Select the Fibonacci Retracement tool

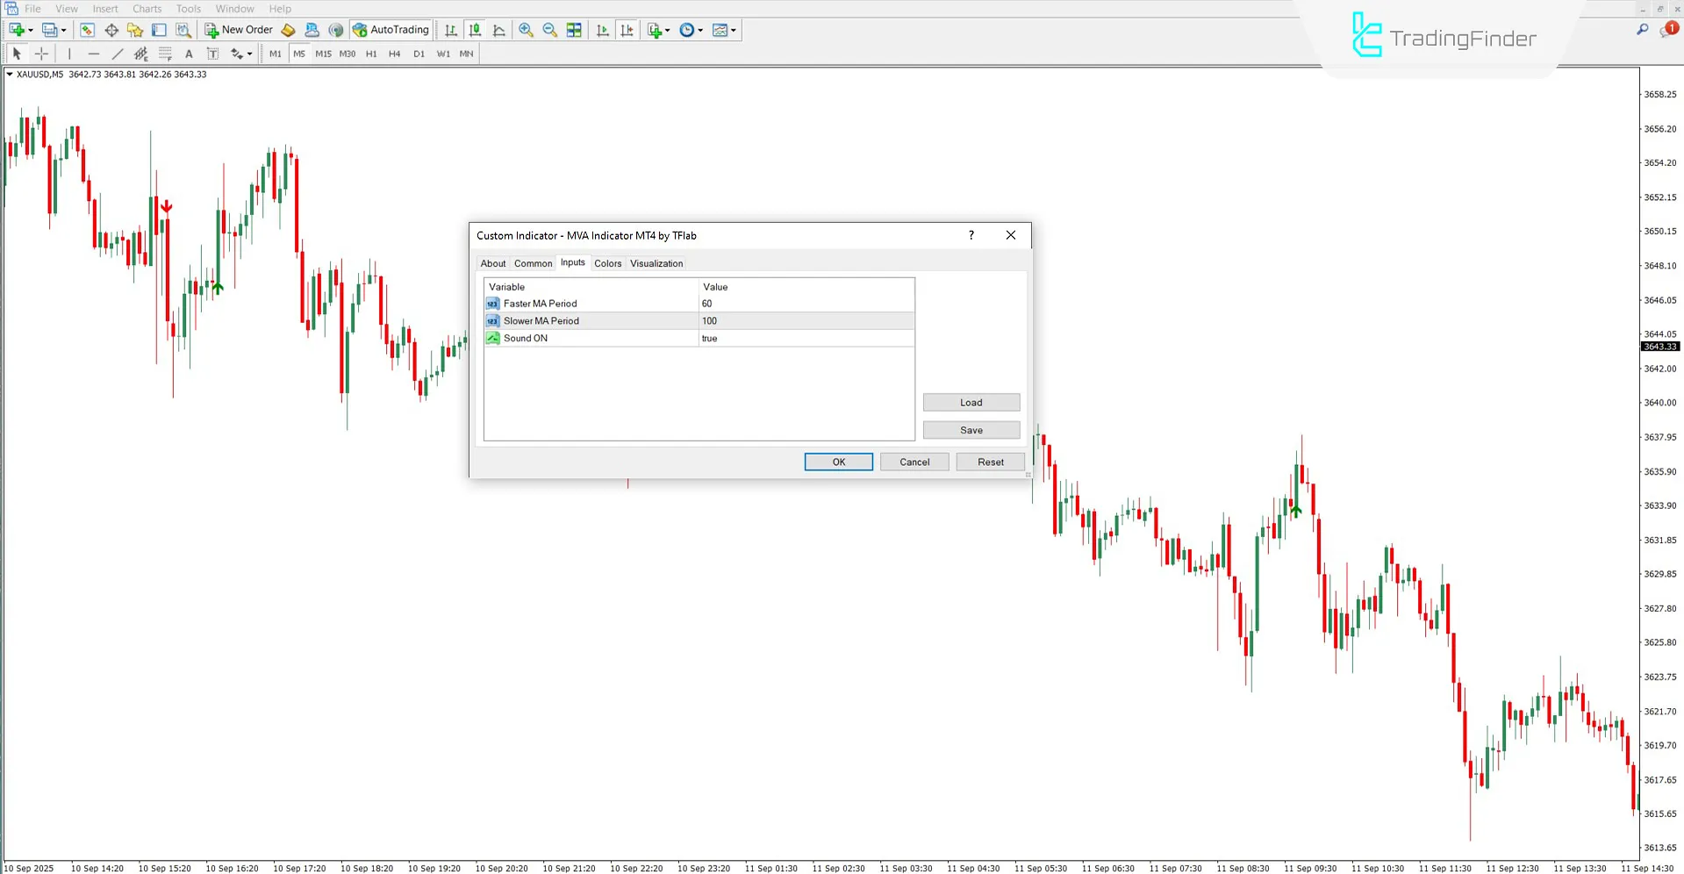coord(165,54)
